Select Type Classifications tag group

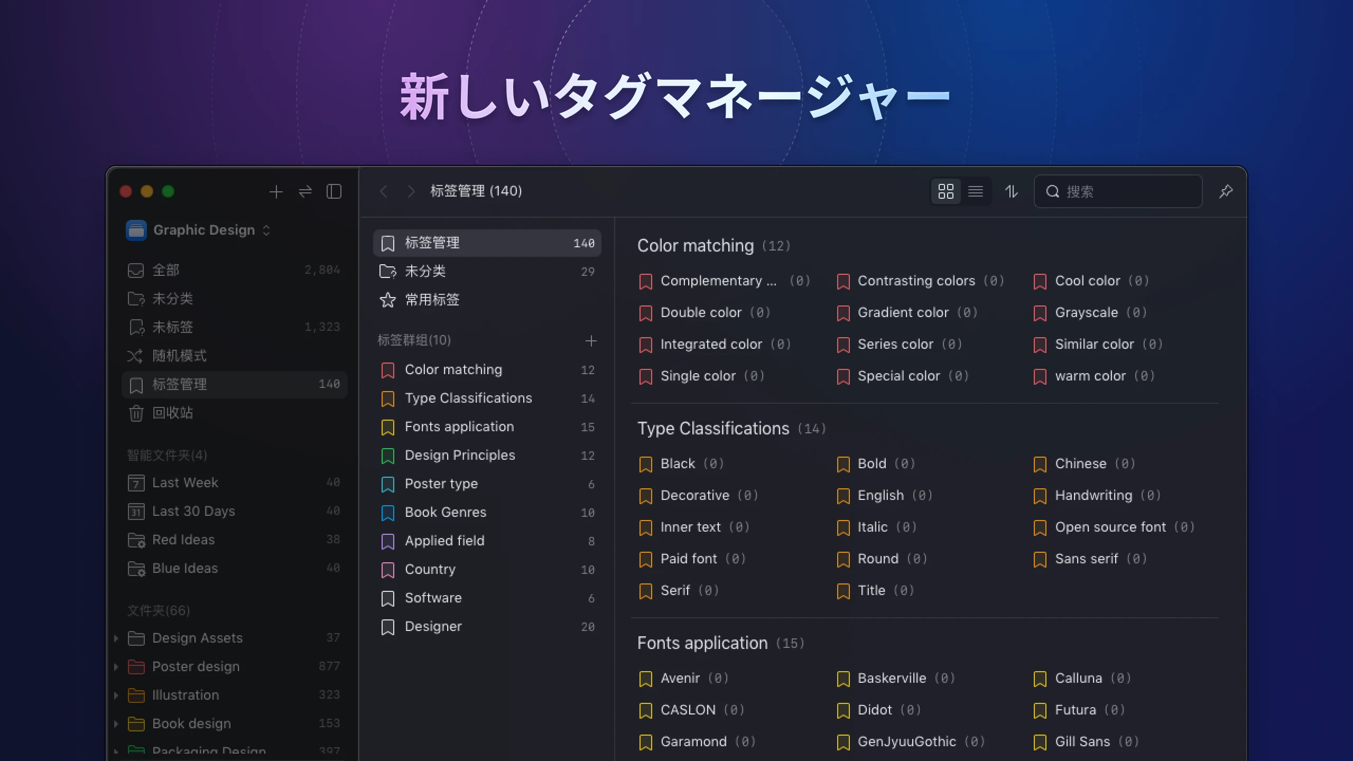point(487,398)
